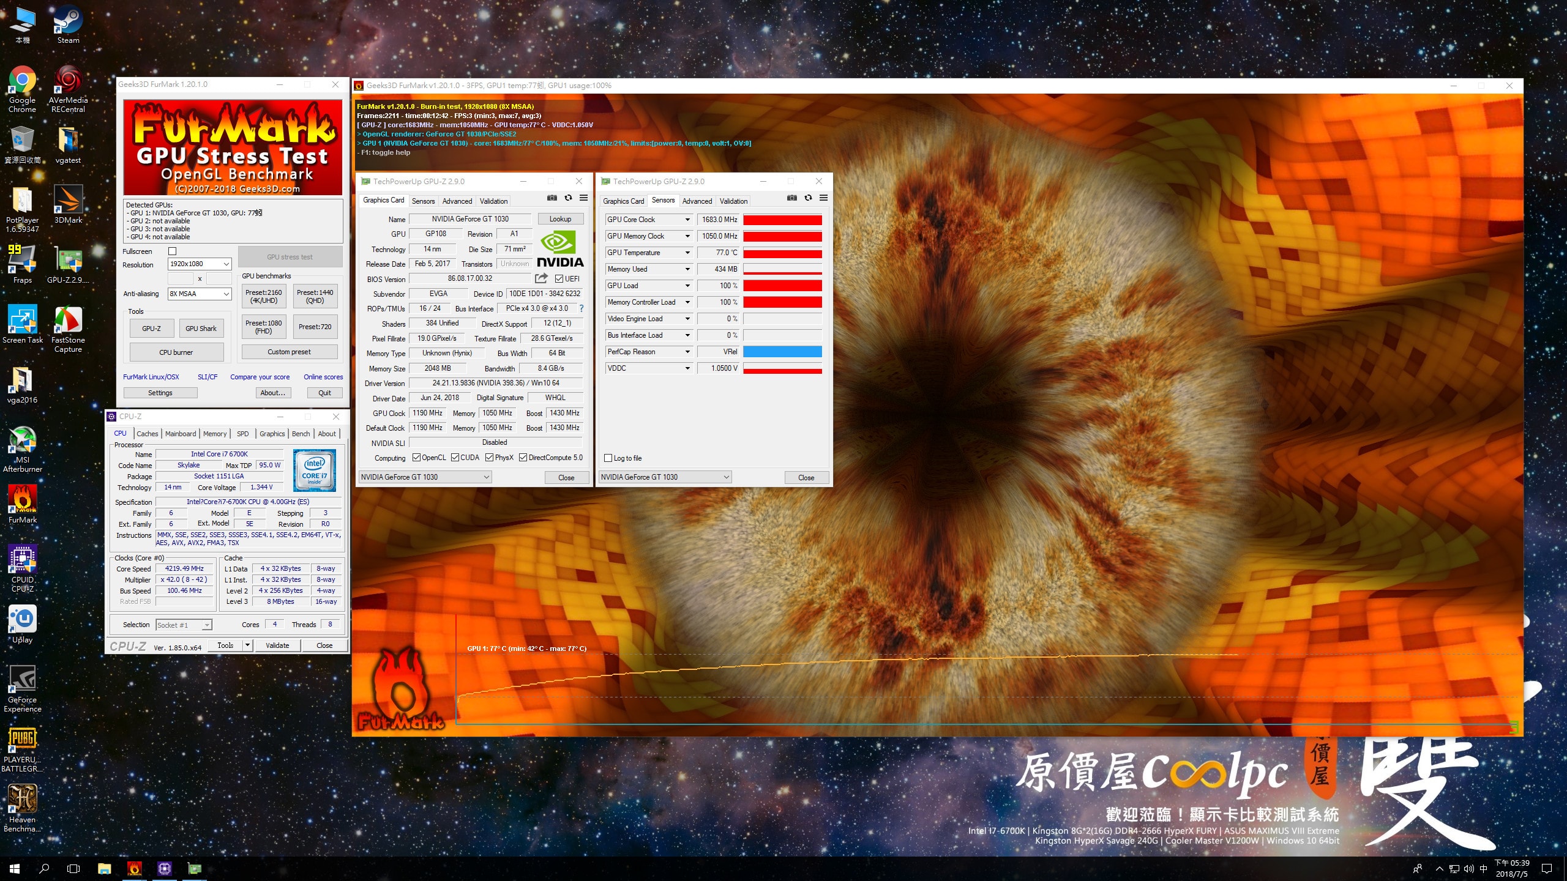This screenshot has width=1567, height=881.
Task: Open Google Chrome desktop shortcut
Action: (x=22, y=89)
